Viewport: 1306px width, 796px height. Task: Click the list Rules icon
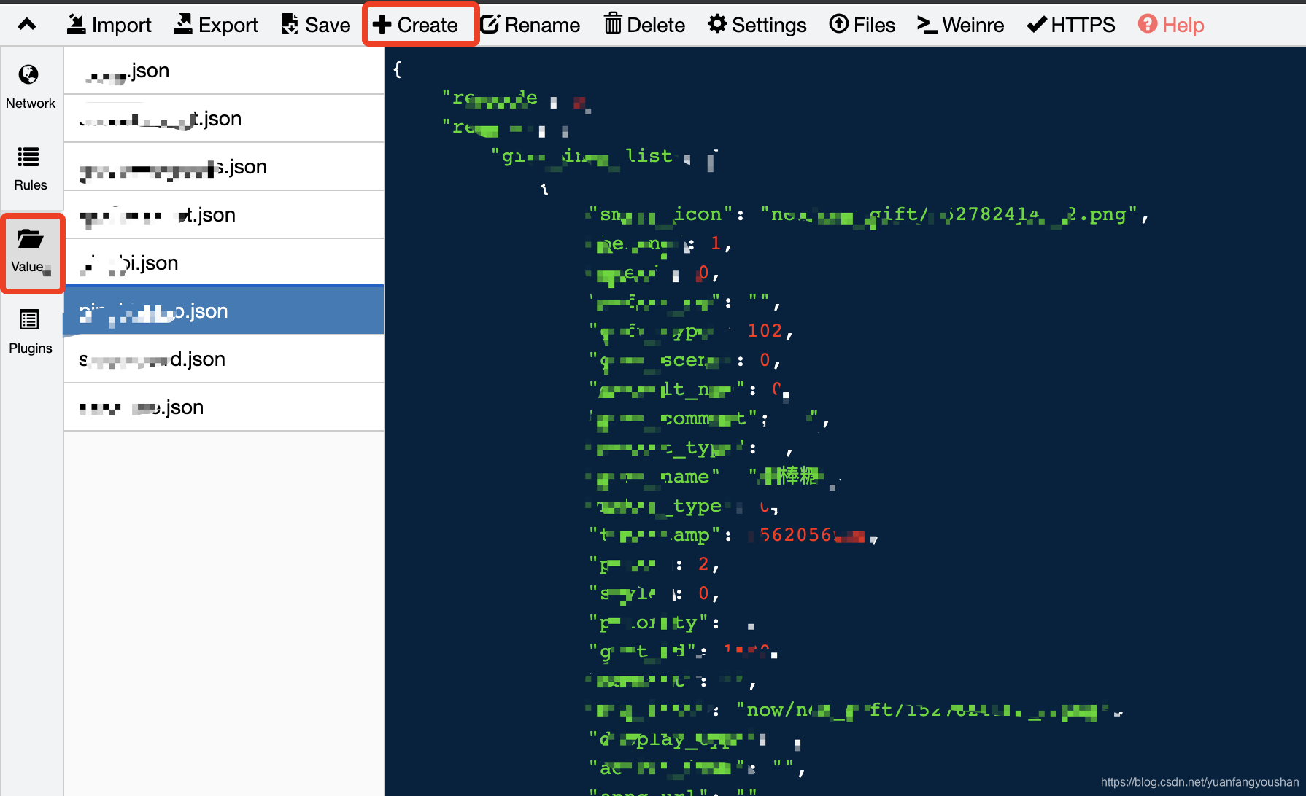(28, 157)
